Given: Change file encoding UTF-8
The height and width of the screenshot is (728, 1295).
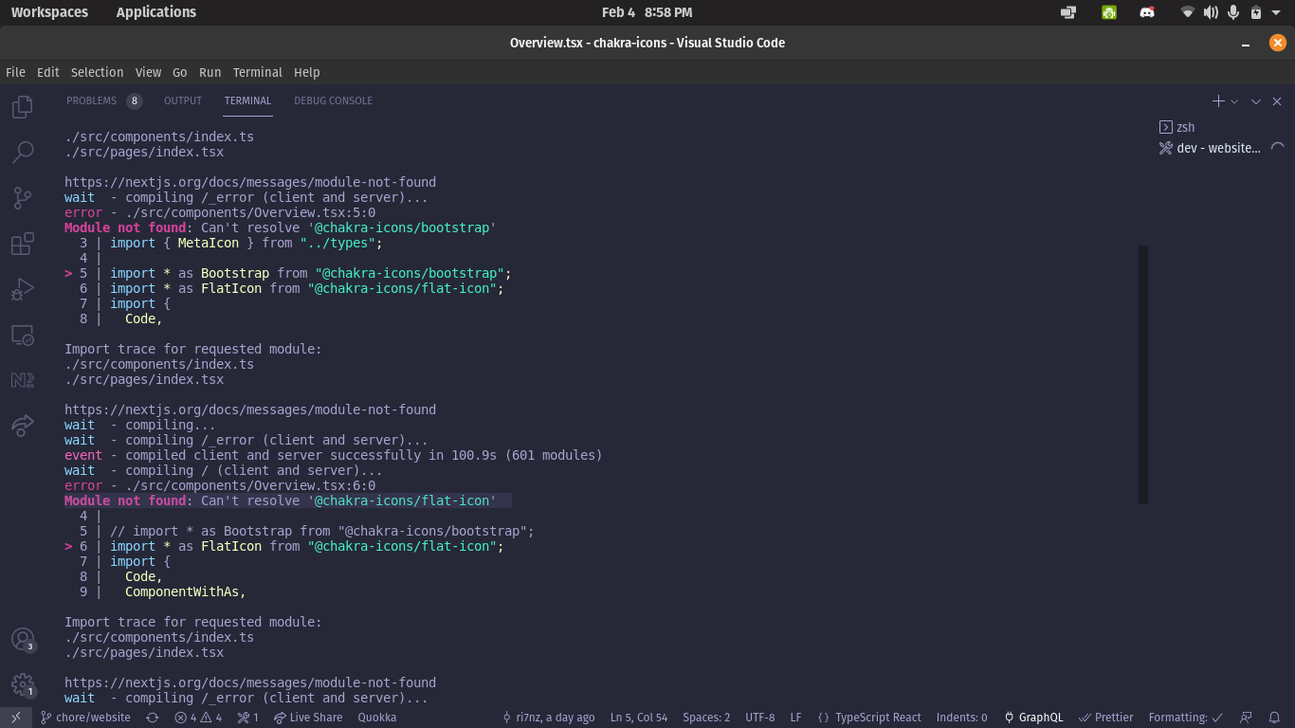Looking at the screenshot, I should click(x=760, y=718).
